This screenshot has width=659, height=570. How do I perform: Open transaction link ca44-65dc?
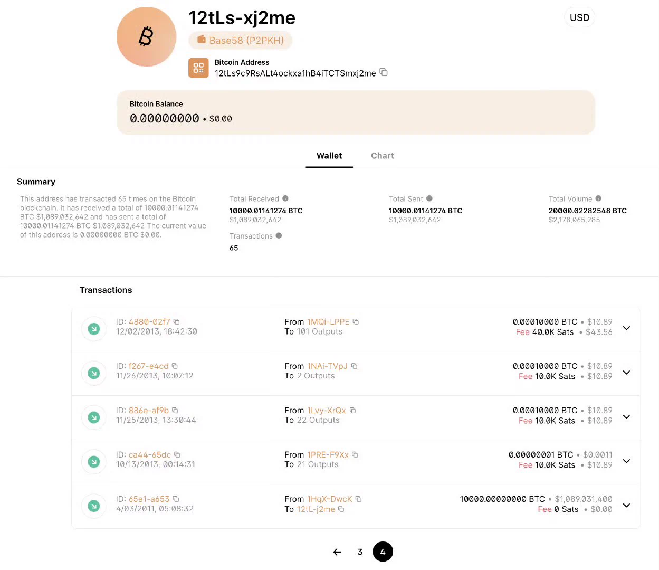point(150,454)
